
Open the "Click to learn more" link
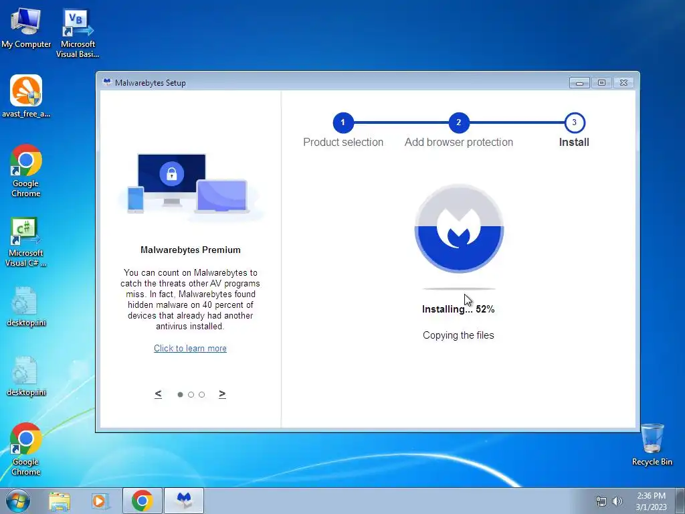pyautogui.click(x=190, y=348)
